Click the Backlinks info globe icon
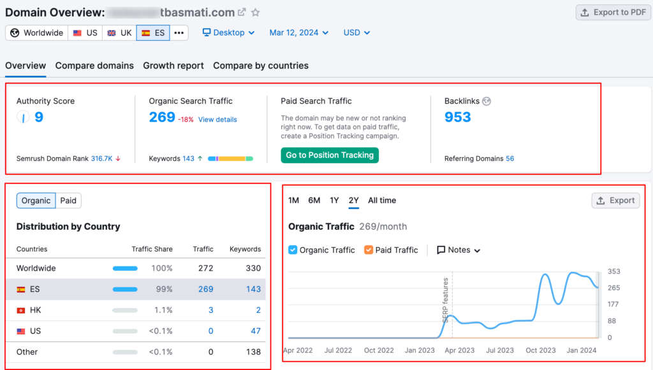Image resolution: width=653 pixels, height=370 pixels. click(x=487, y=101)
